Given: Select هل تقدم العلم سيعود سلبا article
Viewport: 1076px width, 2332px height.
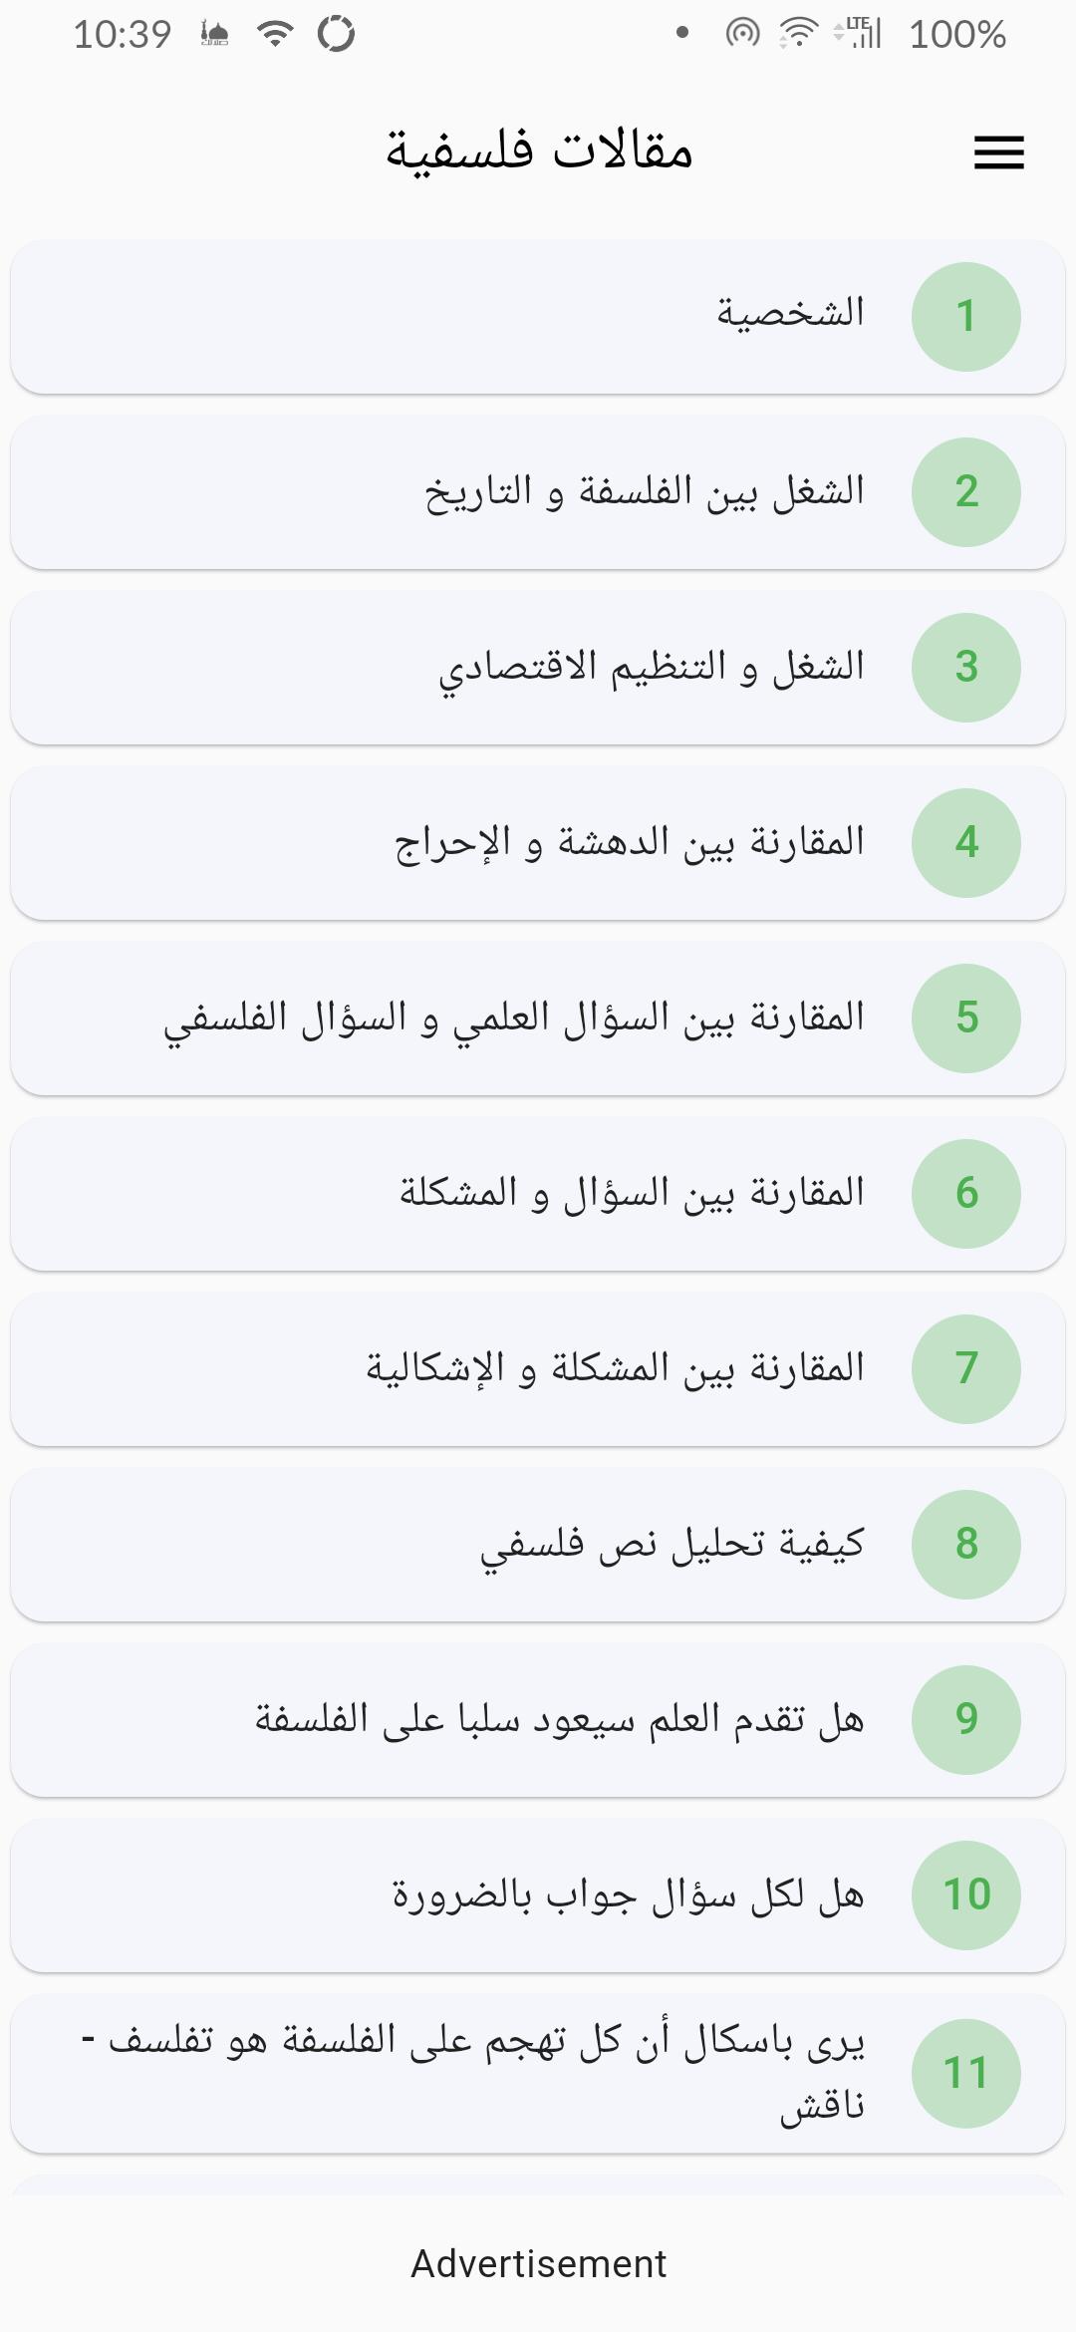Looking at the screenshot, I should pyautogui.click(x=538, y=1720).
